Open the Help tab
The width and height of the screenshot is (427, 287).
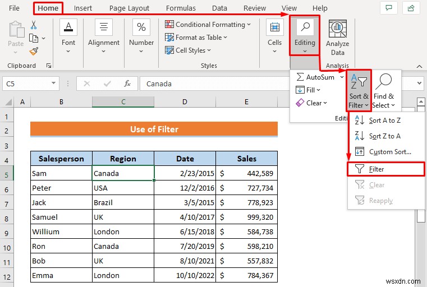click(320, 8)
